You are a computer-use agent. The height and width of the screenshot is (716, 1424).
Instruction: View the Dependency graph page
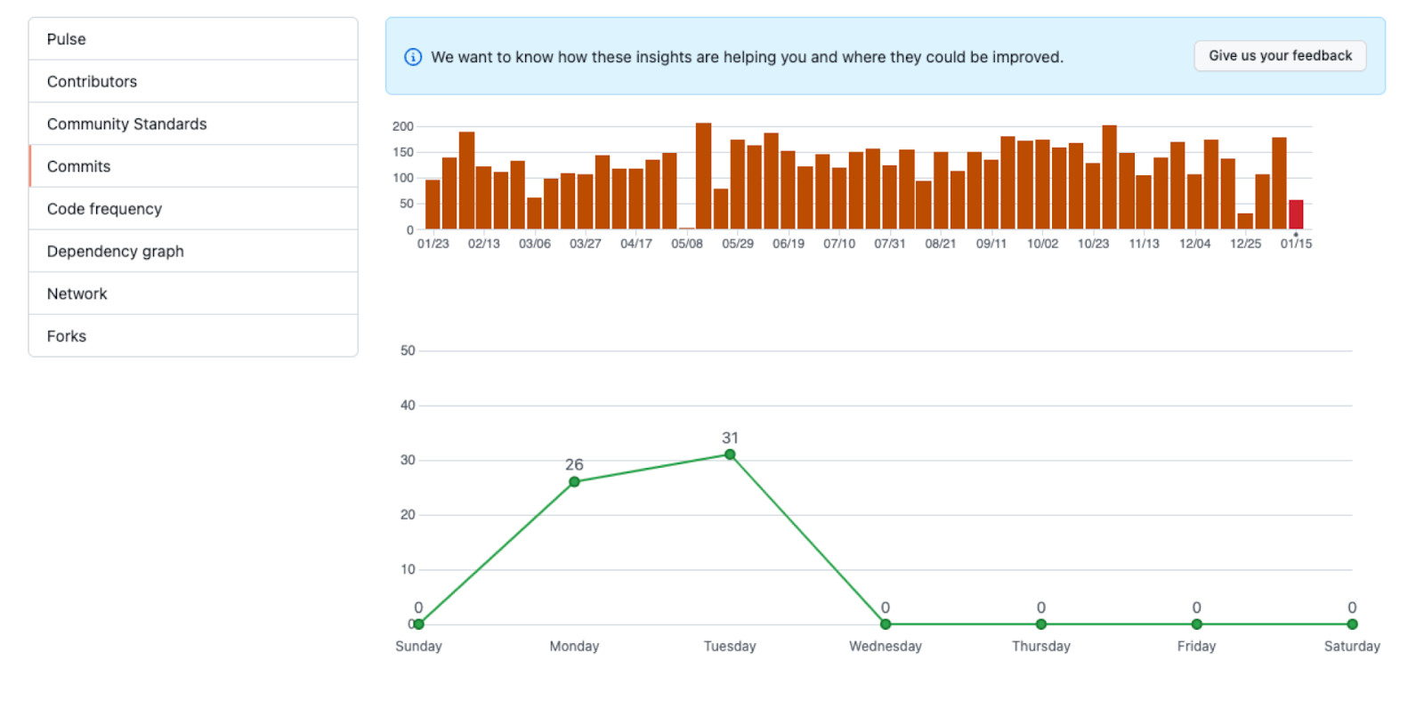coord(115,252)
